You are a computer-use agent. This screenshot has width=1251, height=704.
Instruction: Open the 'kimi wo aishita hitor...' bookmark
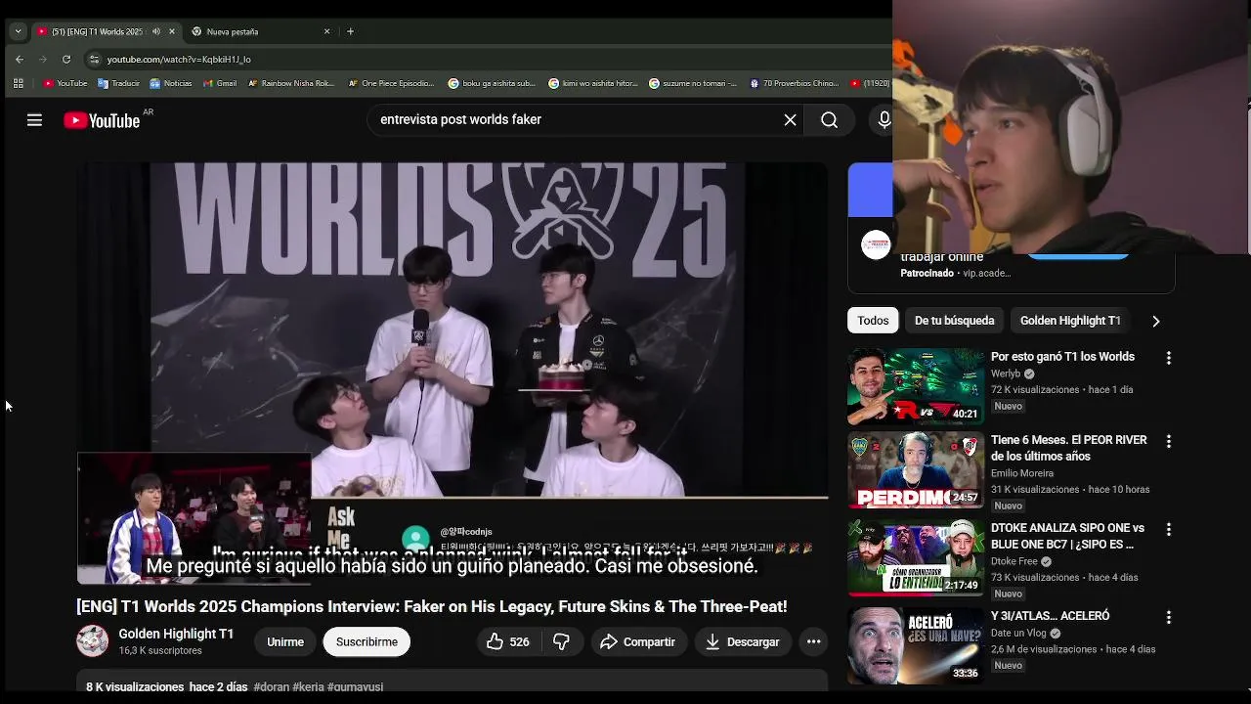click(593, 83)
